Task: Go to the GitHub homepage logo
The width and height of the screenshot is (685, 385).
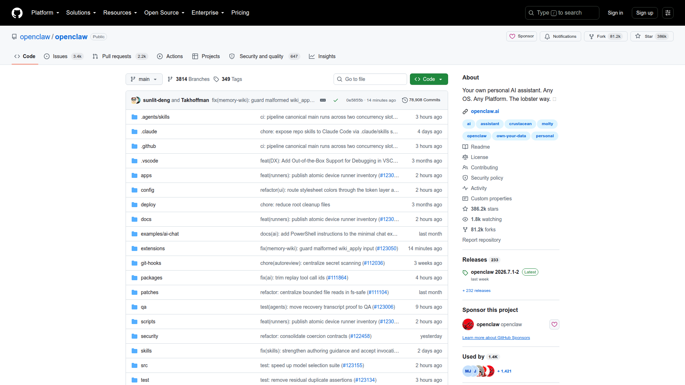Action: 17,13
